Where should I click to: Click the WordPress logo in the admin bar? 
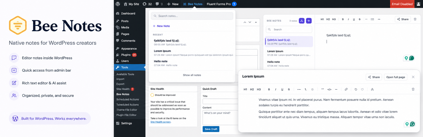pos(118,4)
